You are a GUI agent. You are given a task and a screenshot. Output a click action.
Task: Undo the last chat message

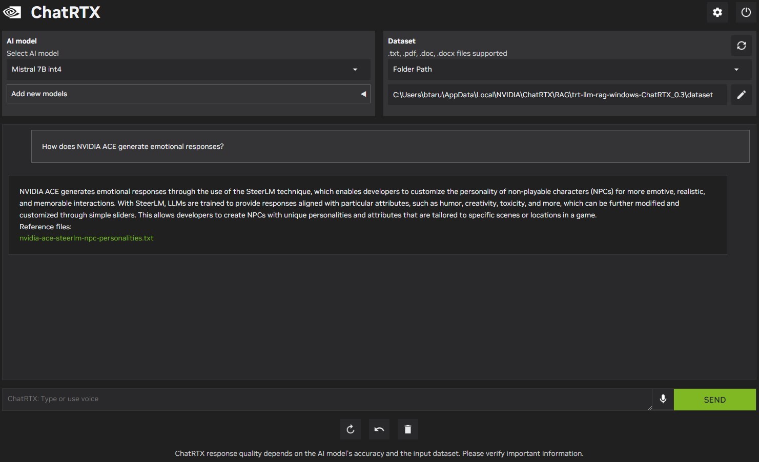click(379, 429)
